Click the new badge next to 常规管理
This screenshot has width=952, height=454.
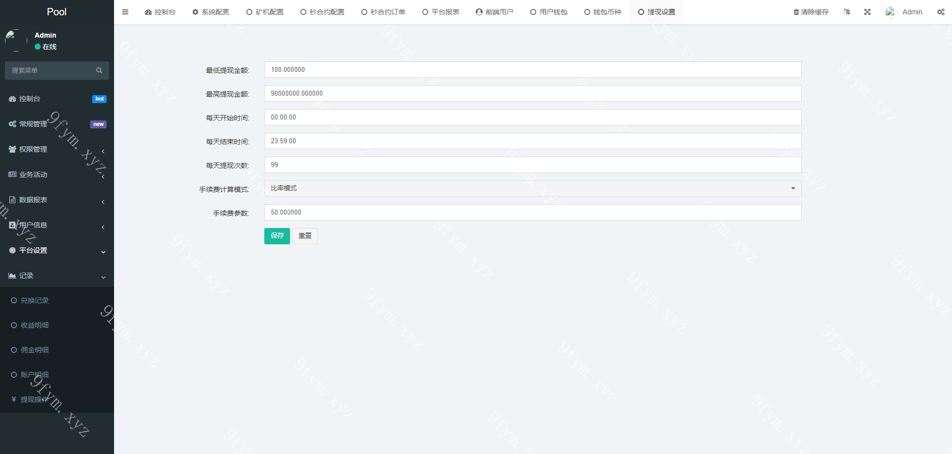[x=98, y=124]
